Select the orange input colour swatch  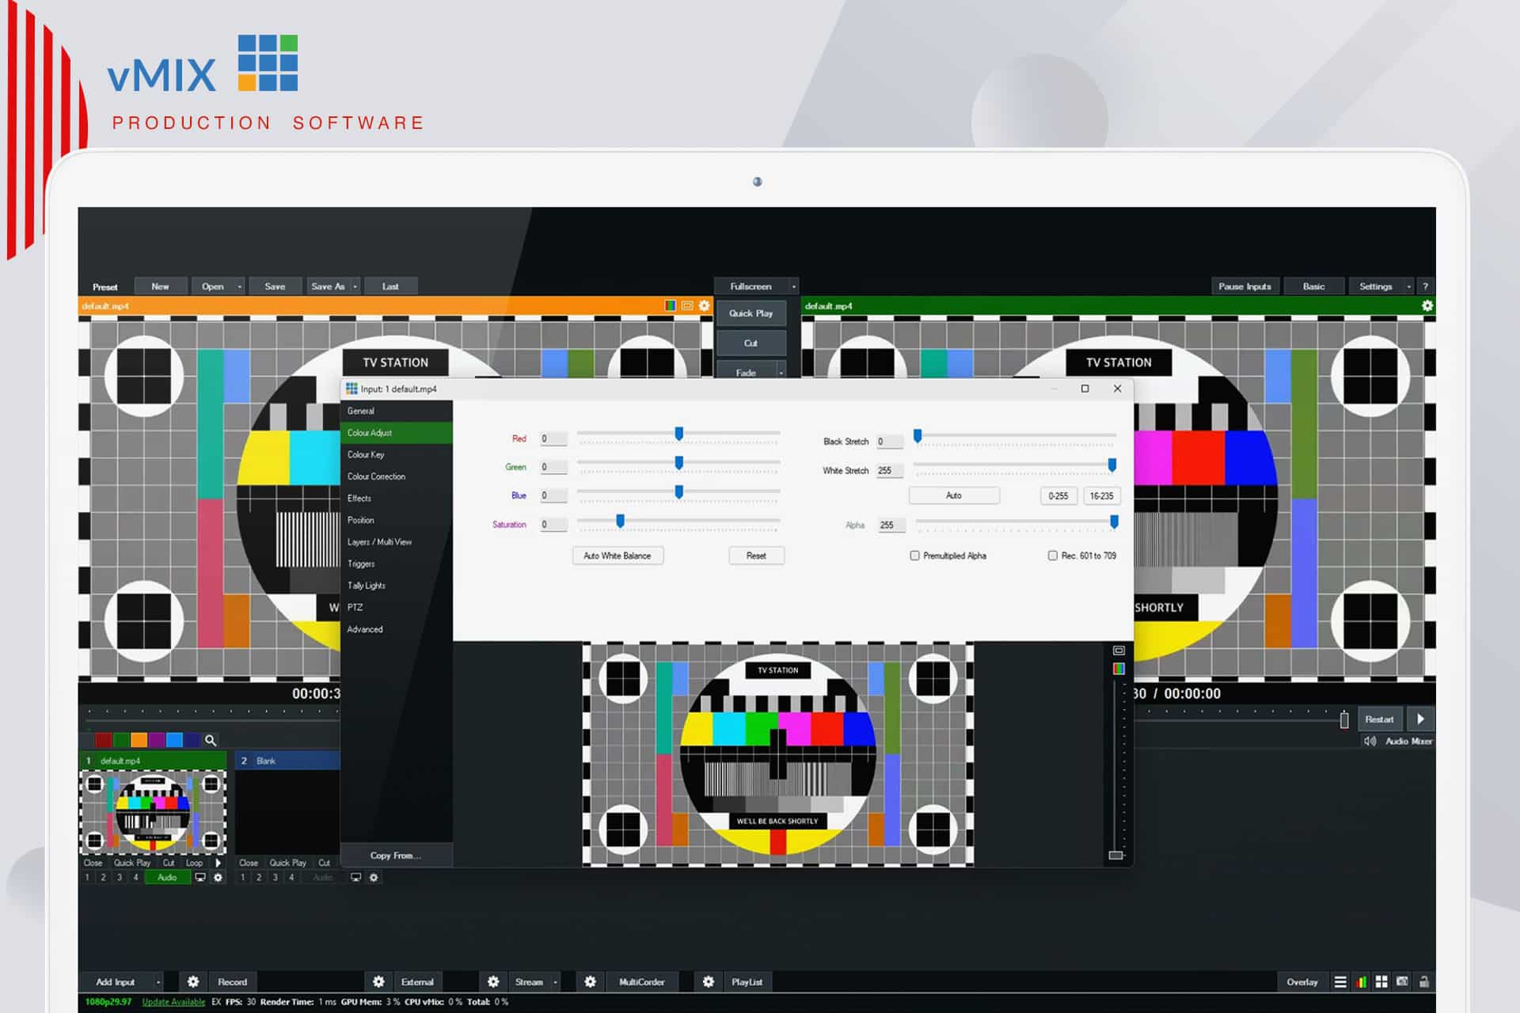point(139,740)
